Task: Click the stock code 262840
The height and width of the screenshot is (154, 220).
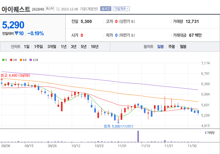Action: tap(38, 9)
